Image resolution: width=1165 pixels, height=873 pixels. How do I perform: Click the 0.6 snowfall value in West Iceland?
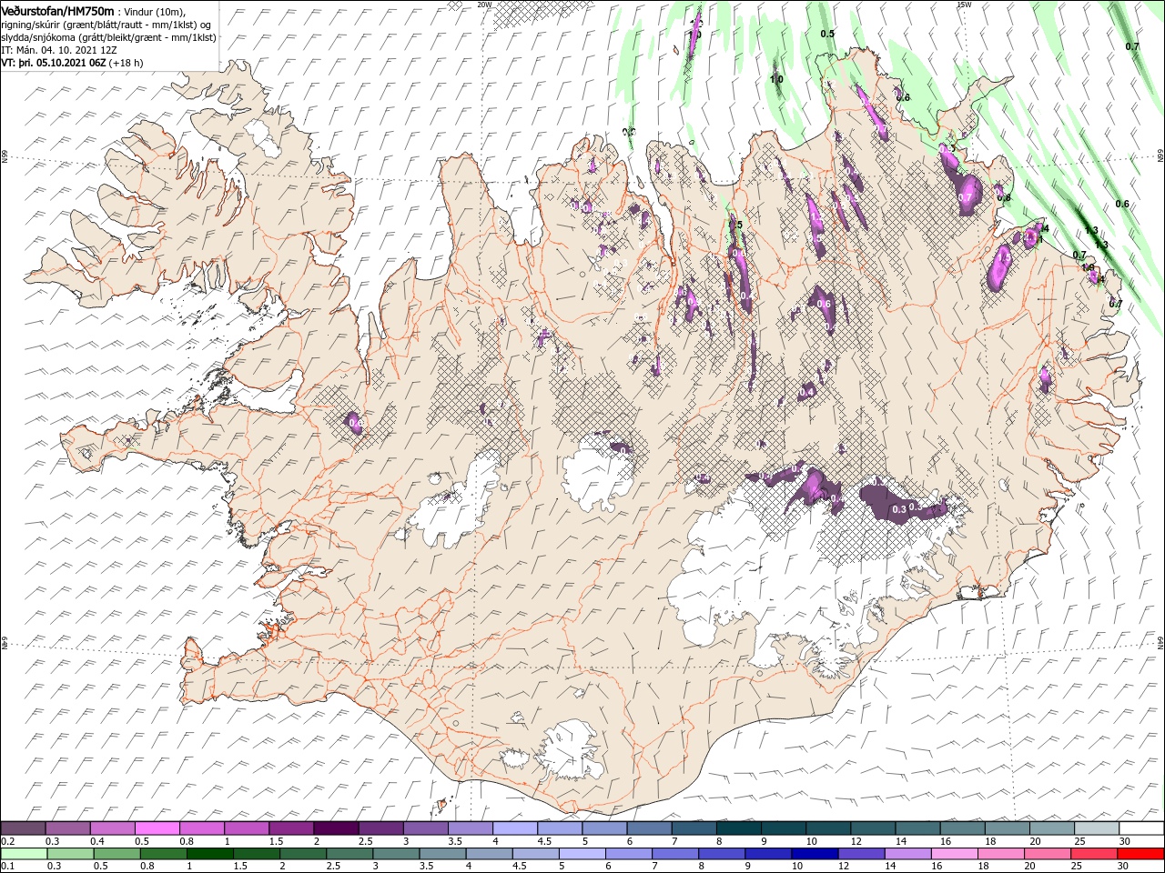(356, 423)
